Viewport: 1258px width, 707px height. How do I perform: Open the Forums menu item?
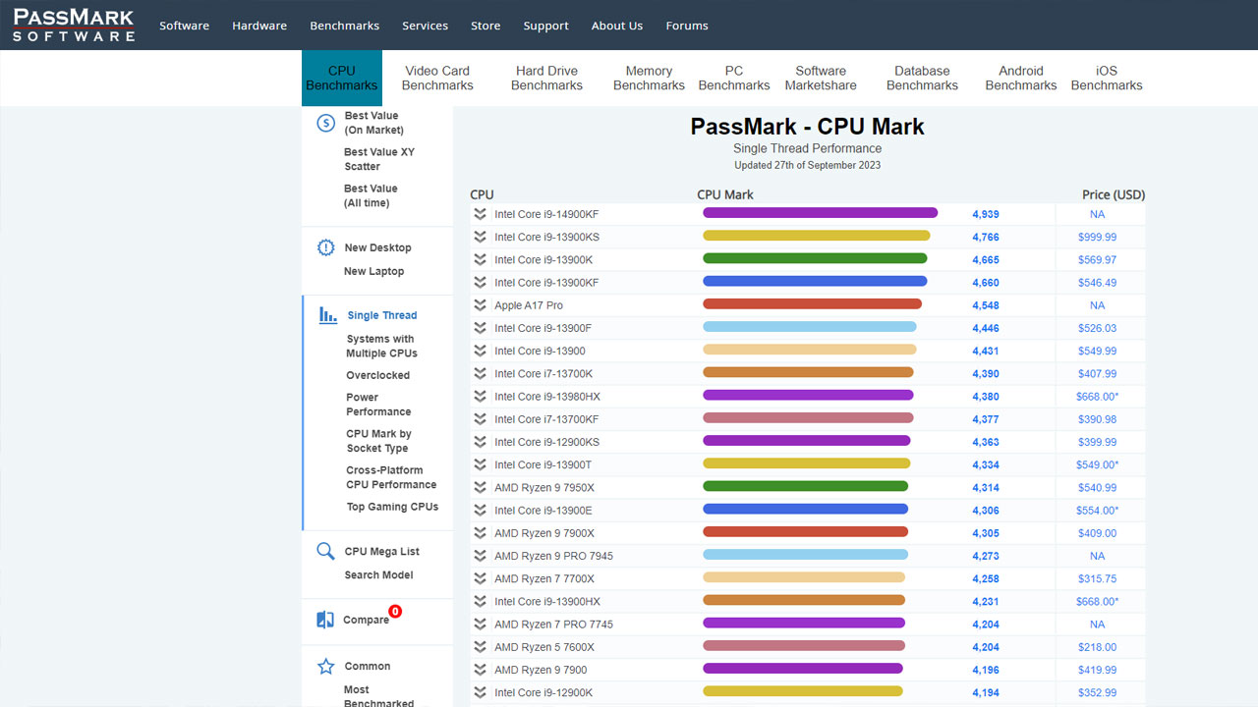point(686,26)
